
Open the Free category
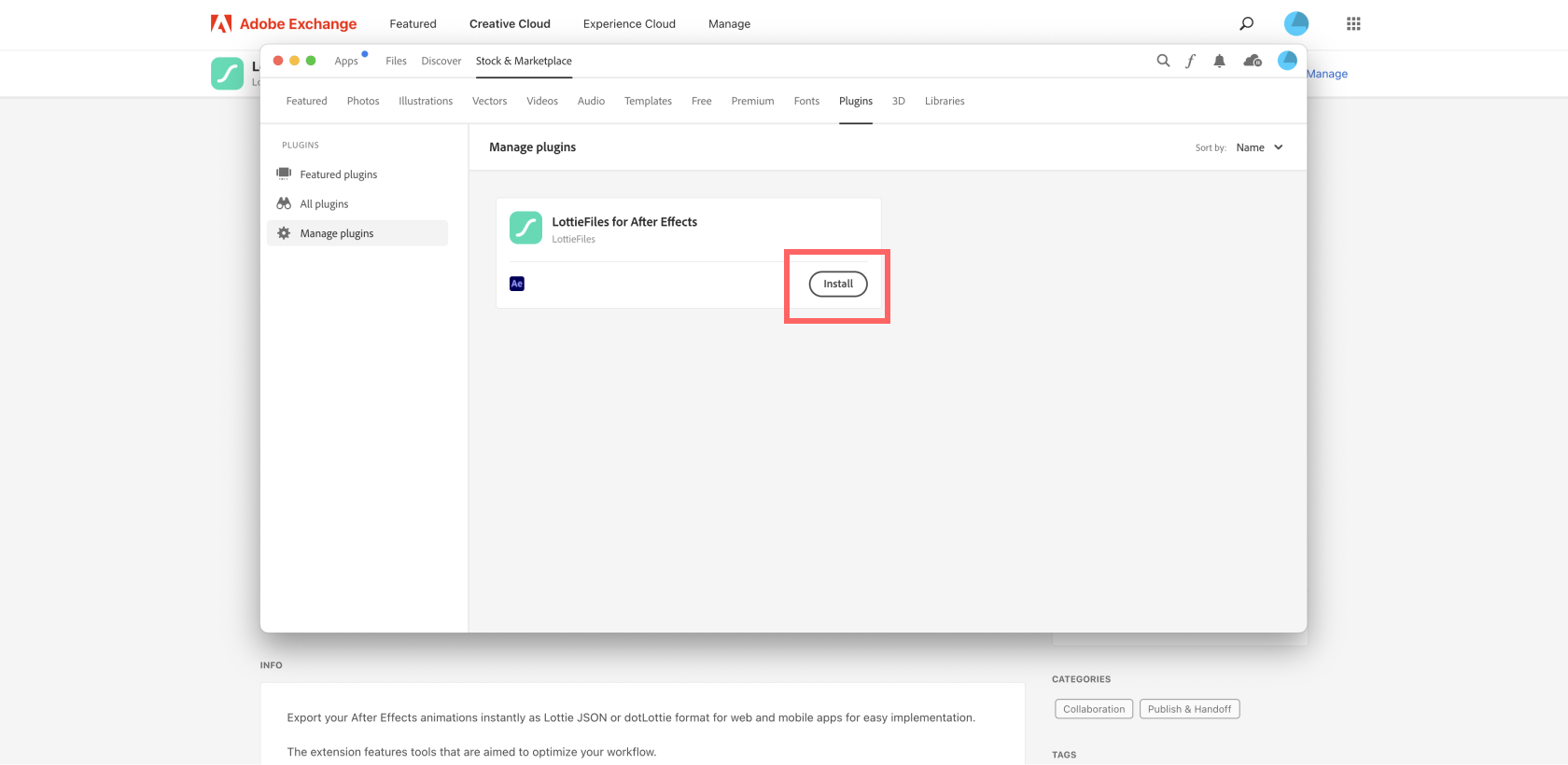[702, 101]
